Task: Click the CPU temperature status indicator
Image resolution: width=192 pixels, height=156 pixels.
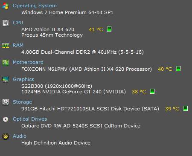Action: 109,29
